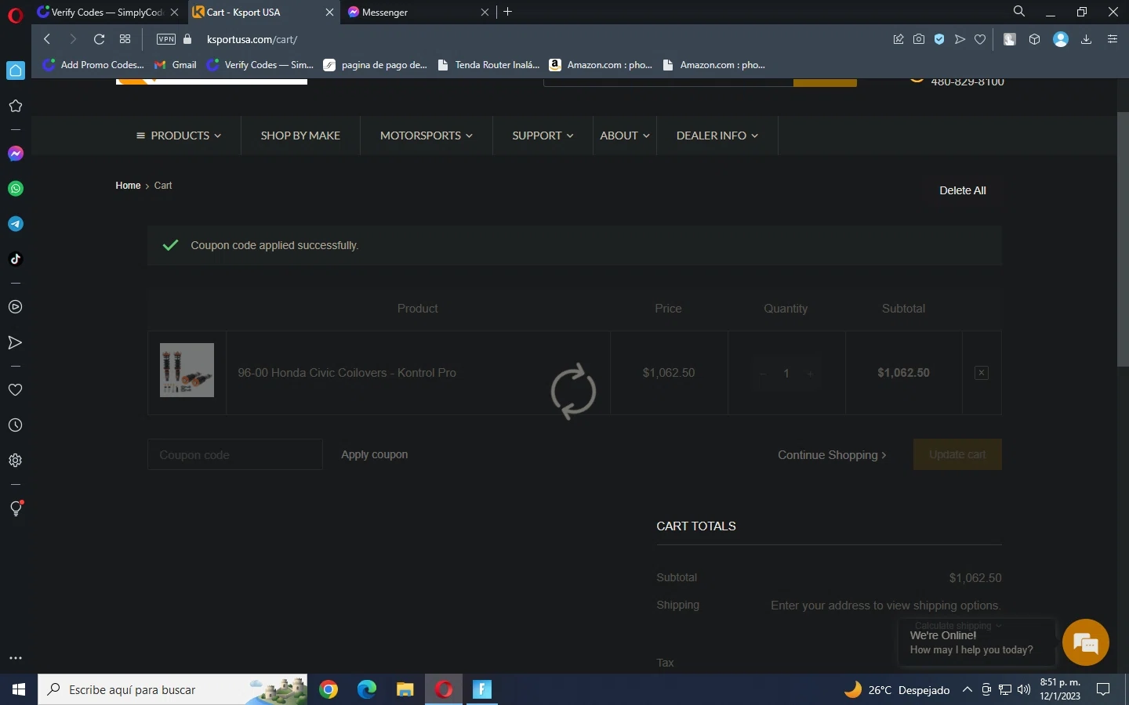This screenshot has height=705, width=1129.
Task: Expand the PRODUCTS dropdown menu
Action: click(x=179, y=136)
